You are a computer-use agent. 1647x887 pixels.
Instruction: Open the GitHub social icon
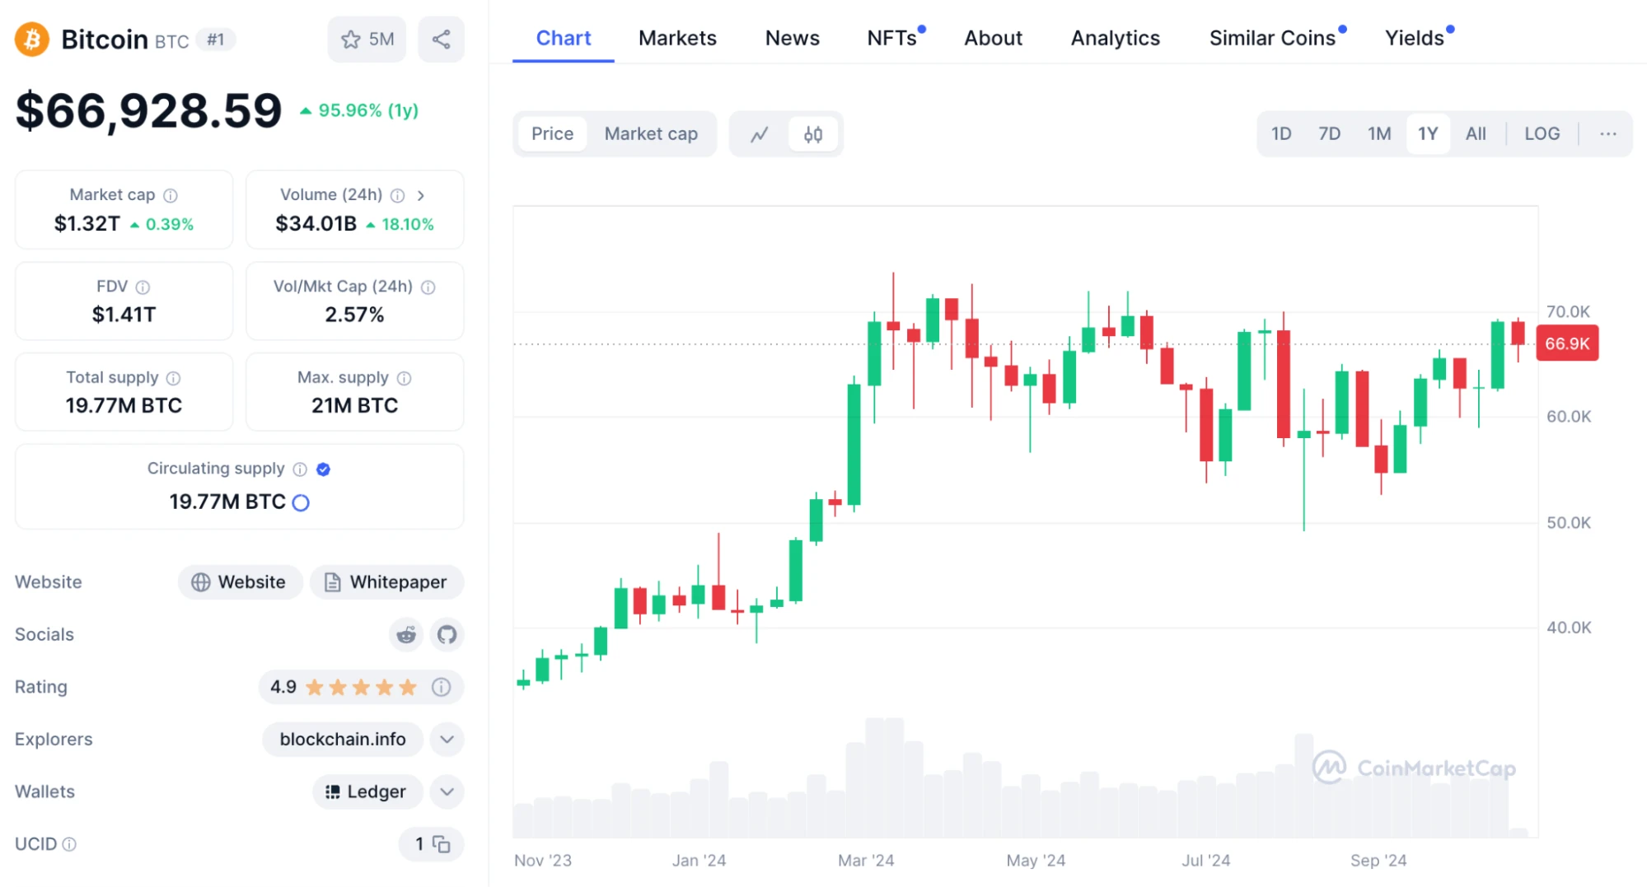(x=447, y=635)
